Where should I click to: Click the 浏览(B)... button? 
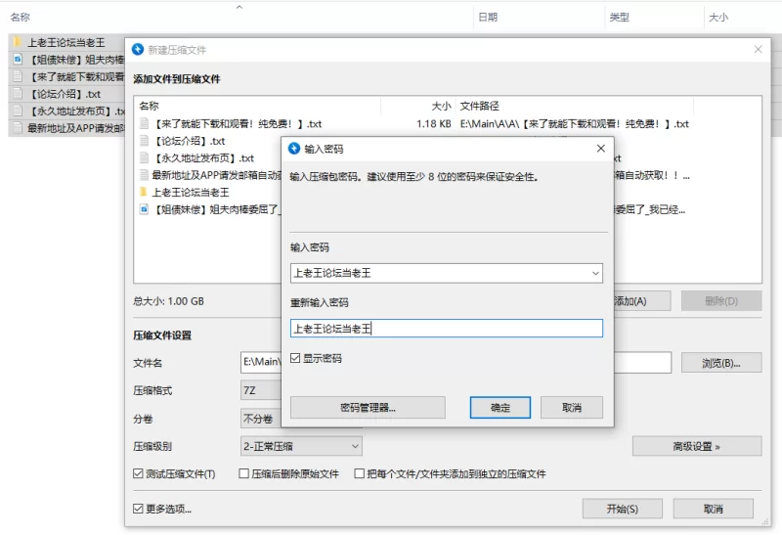coord(721,363)
